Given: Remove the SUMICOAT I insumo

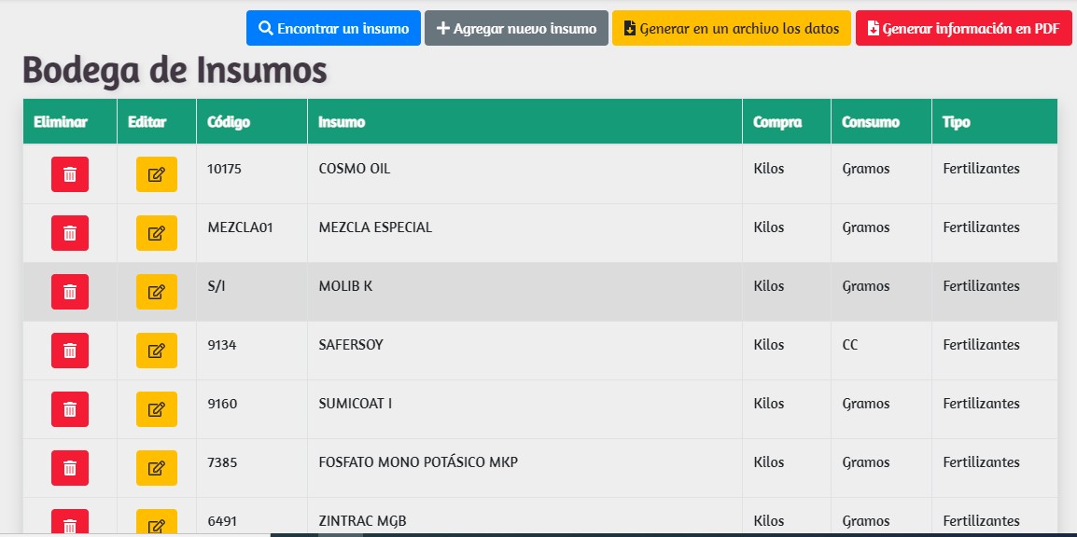Looking at the screenshot, I should pyautogui.click(x=70, y=409).
